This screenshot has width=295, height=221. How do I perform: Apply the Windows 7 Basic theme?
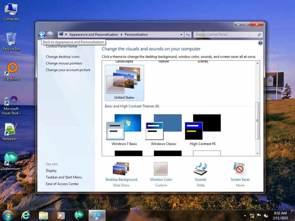coord(124,130)
